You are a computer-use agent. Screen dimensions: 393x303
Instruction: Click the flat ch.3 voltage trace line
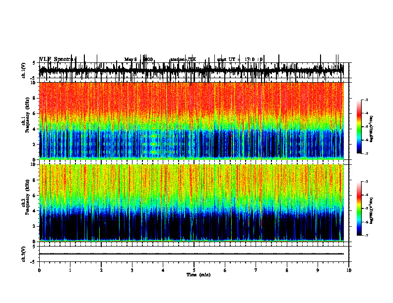pos(191,254)
